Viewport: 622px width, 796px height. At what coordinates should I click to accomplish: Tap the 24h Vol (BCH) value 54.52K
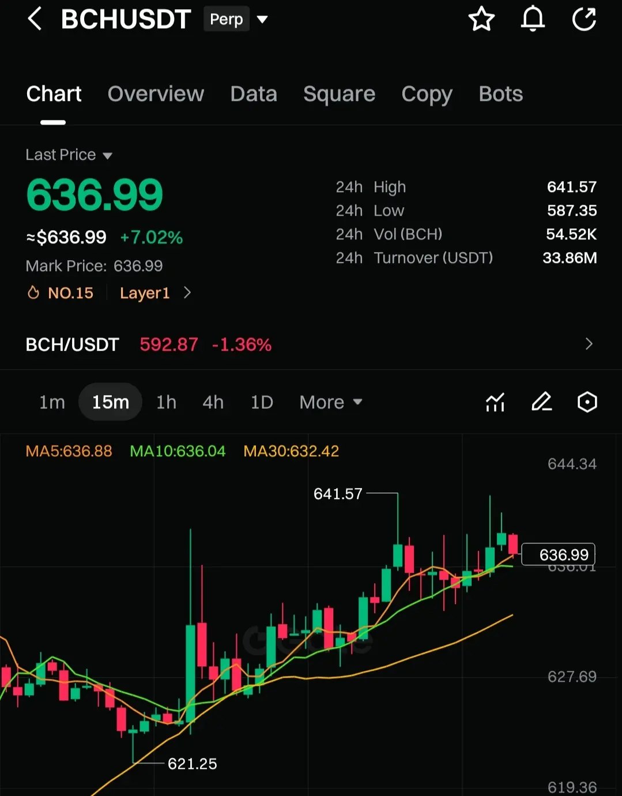point(571,234)
